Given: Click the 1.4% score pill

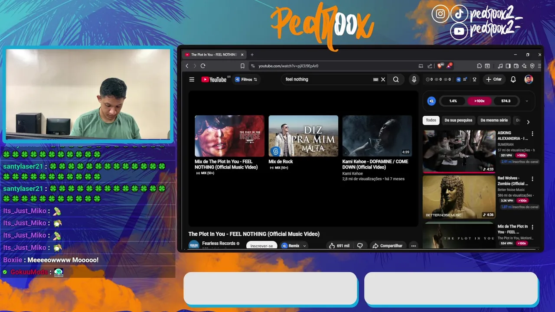Looking at the screenshot, I should click(453, 101).
